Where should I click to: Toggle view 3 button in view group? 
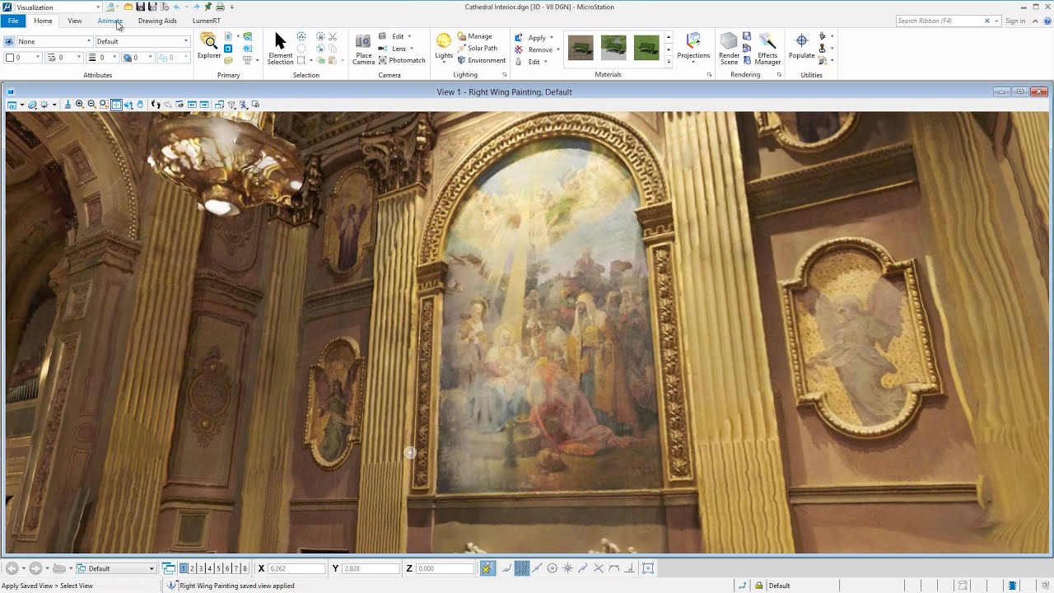click(201, 568)
